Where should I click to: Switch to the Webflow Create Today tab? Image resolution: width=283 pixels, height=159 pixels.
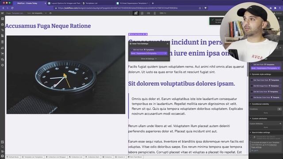click(x=27, y=3)
